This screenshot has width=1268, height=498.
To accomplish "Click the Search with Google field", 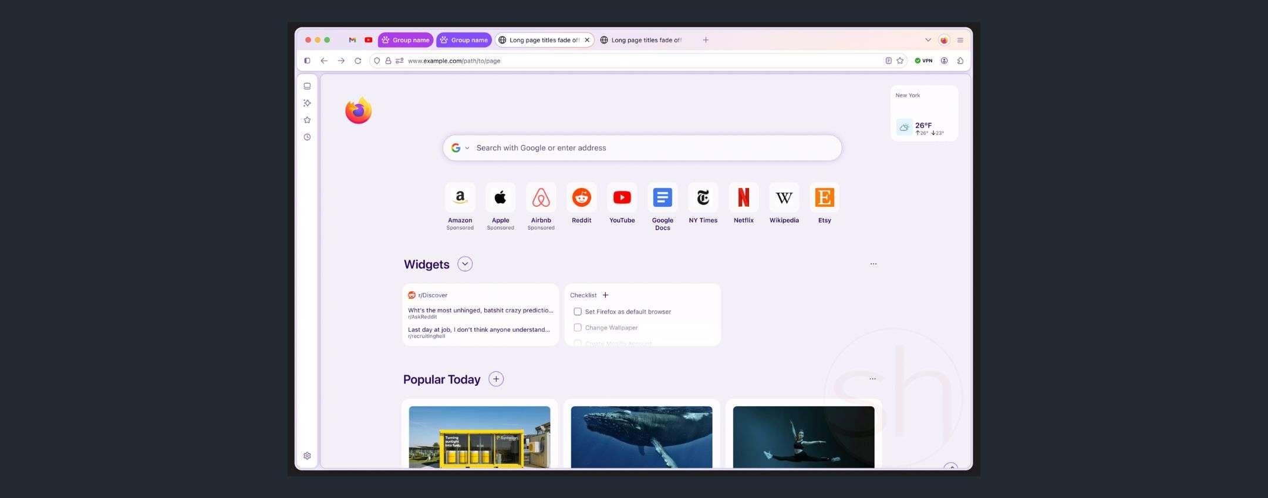I will click(642, 148).
